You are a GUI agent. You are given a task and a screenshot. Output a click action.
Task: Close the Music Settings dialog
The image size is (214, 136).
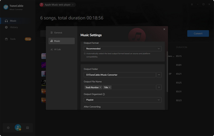(164, 29)
